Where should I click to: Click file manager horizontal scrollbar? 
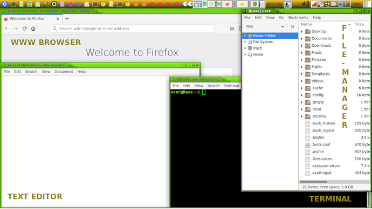(x=313, y=182)
